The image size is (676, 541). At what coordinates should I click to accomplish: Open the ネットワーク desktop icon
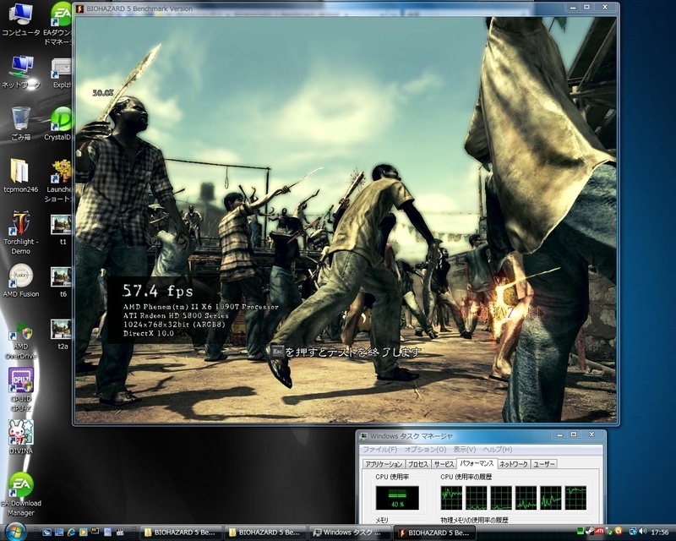[x=20, y=72]
